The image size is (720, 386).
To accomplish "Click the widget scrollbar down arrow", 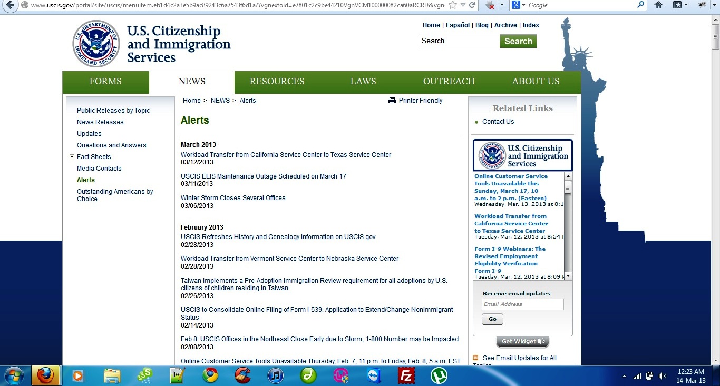I will [568, 276].
